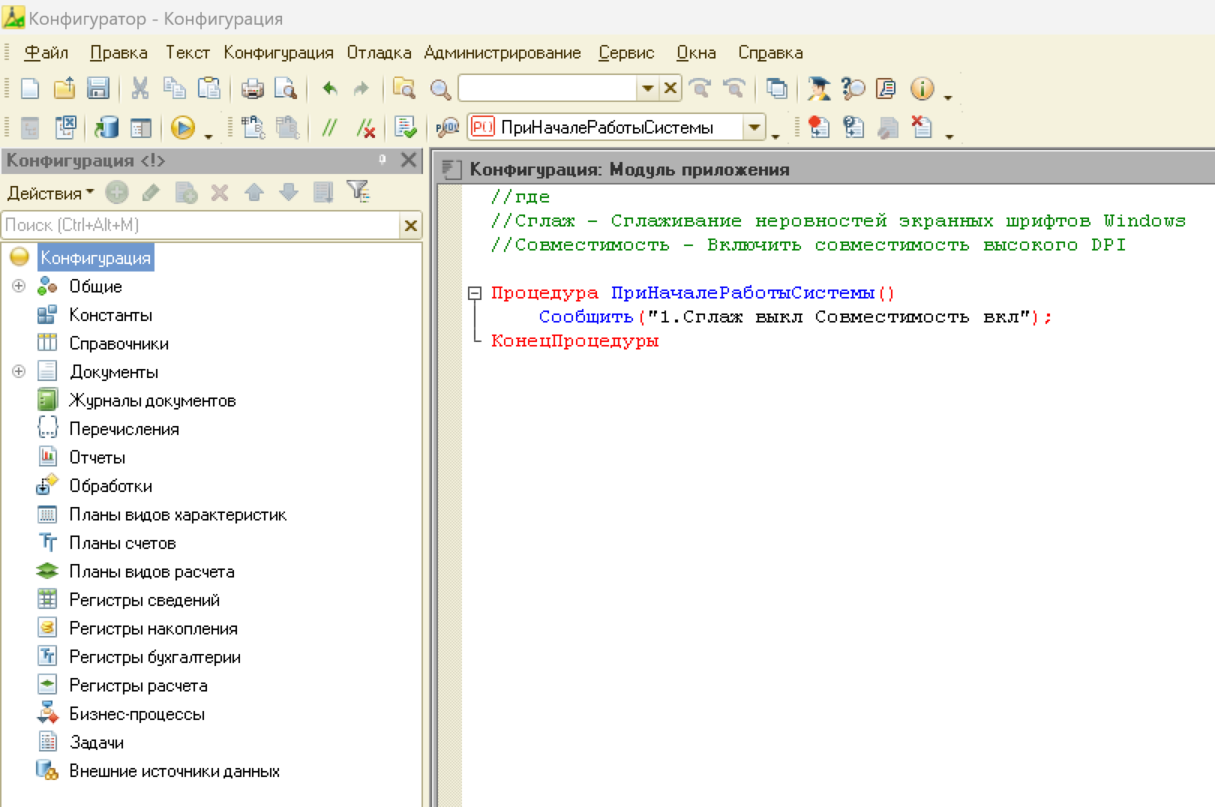Expand the Документы tree node
The width and height of the screenshot is (1215, 807).
(x=19, y=372)
